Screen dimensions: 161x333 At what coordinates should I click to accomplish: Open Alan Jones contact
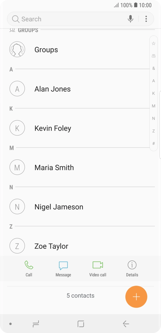pyautogui.click(x=52, y=89)
